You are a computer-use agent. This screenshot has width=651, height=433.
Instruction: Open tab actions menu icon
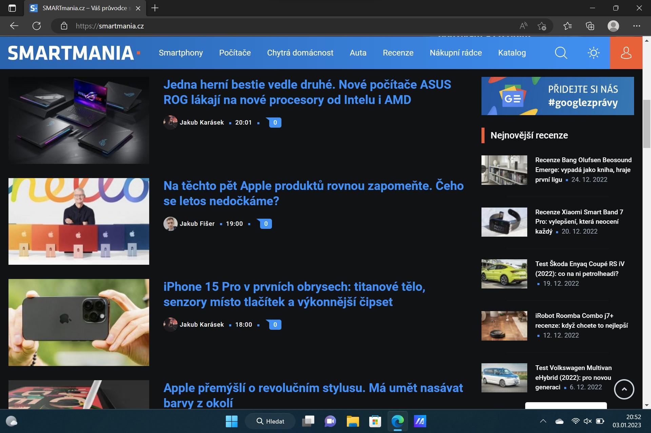click(12, 8)
